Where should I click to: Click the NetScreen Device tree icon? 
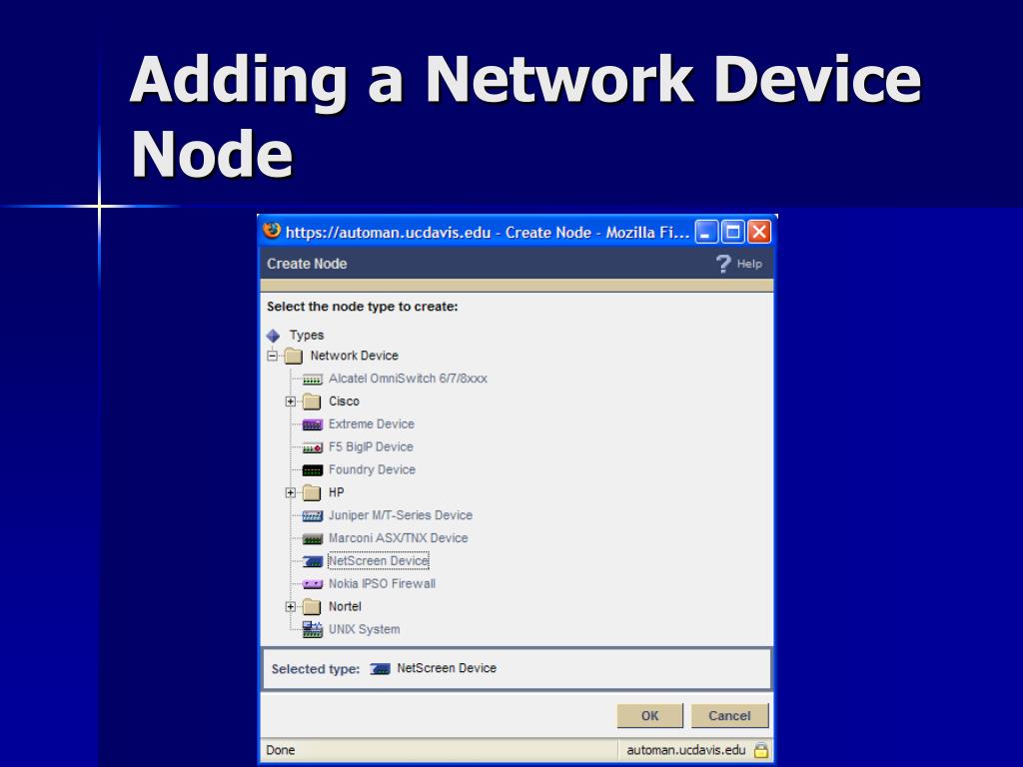click(x=313, y=561)
